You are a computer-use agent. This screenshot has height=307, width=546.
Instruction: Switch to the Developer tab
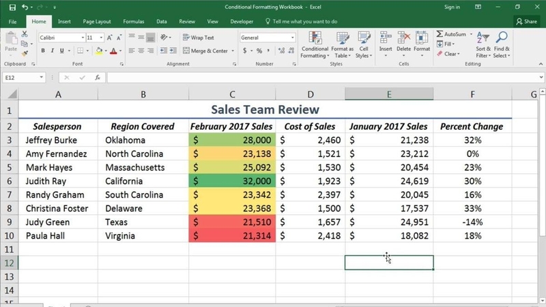[242, 22]
